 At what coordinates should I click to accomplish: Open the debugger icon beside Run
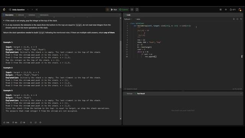[x=108, y=10]
